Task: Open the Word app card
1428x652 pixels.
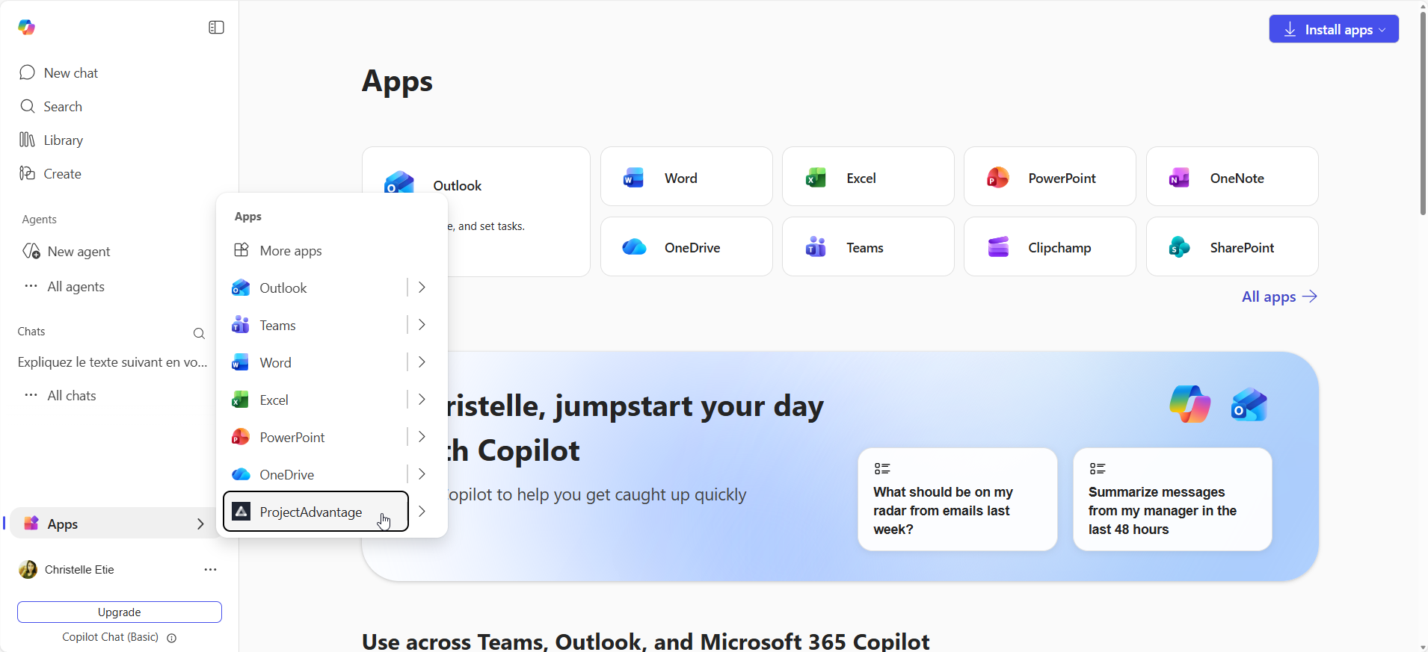Action: coord(686,176)
